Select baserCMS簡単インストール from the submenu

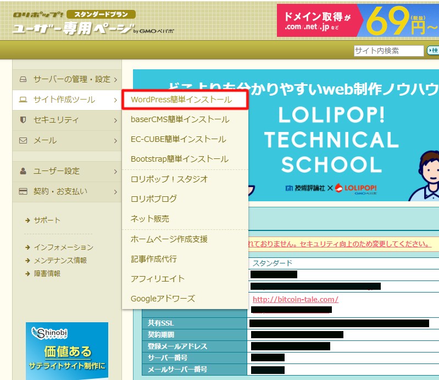(185, 119)
